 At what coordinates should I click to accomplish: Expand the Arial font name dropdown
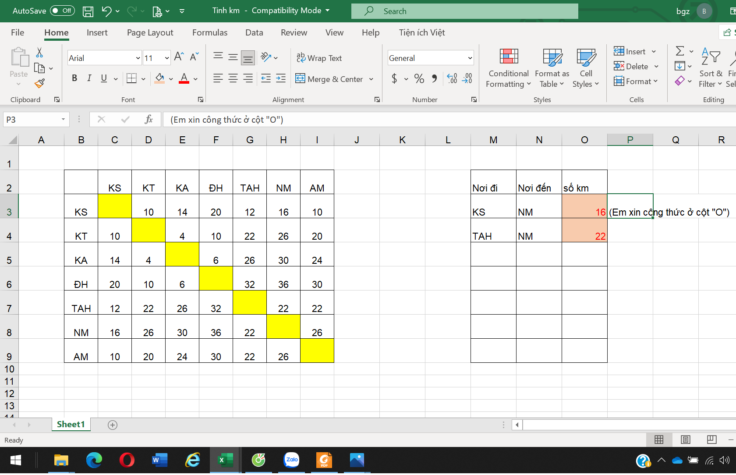(138, 58)
